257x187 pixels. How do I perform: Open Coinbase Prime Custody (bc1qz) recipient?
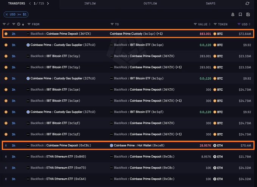point(132,34)
